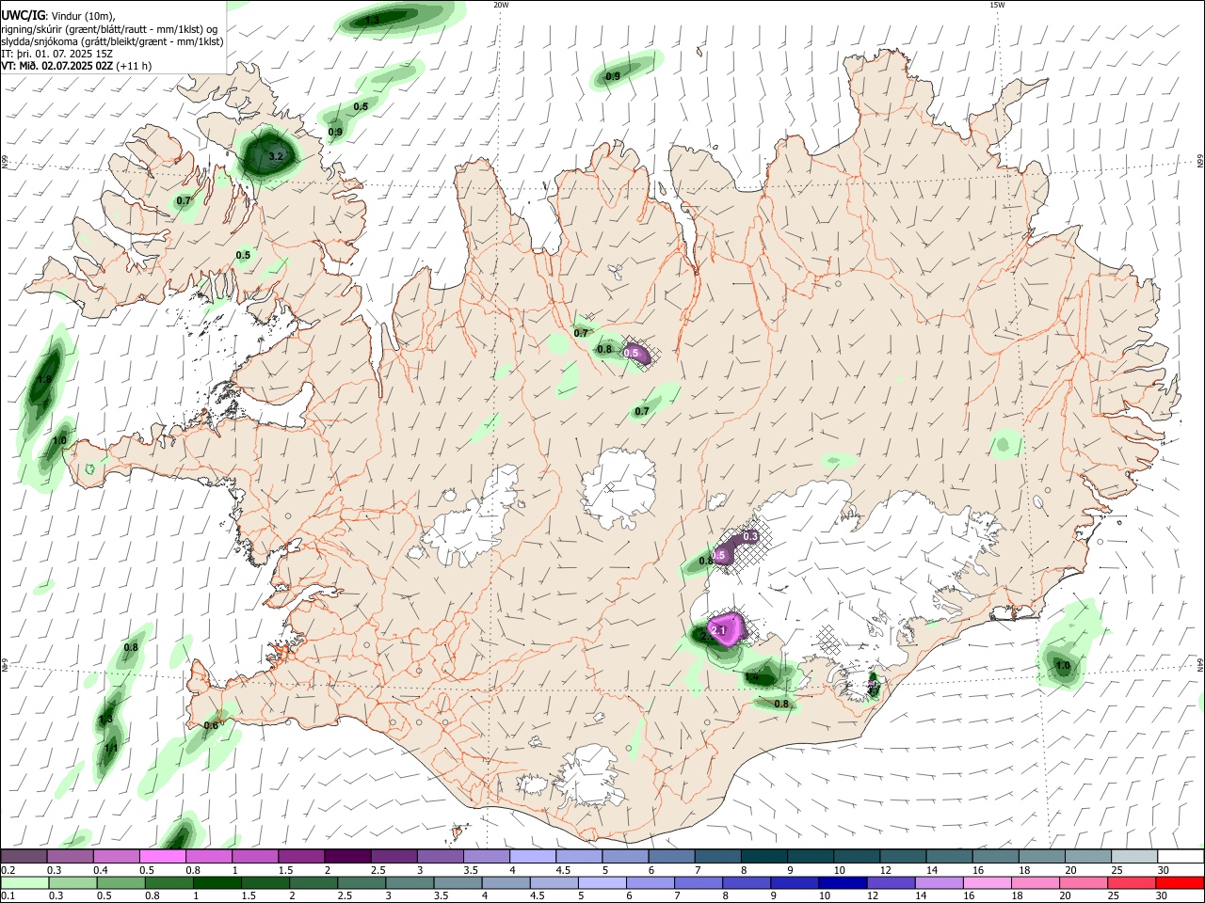
Task: Click the UWC/IG title text
Action: tap(22, 15)
